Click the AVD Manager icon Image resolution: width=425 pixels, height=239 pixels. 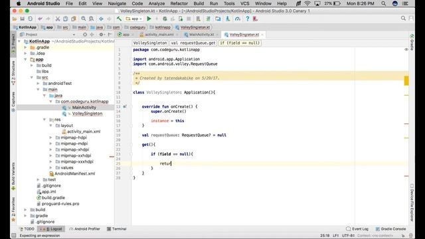coord(199,19)
